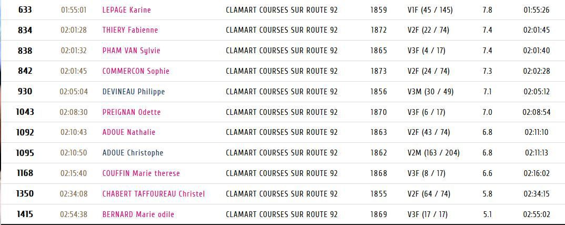The height and width of the screenshot is (225, 565).
Task: Click bib number 1859
Action: [x=378, y=10]
